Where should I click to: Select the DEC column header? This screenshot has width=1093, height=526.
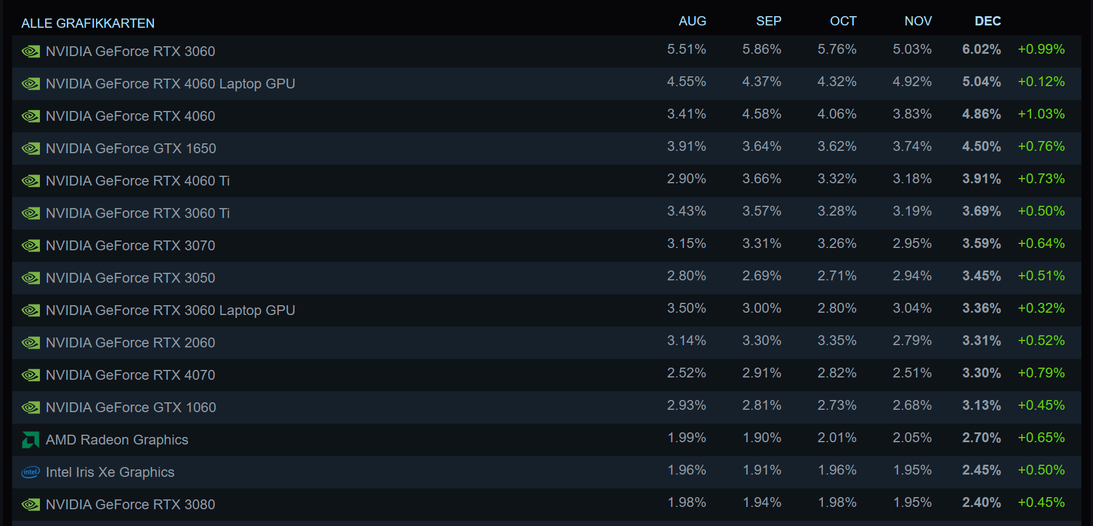987,21
